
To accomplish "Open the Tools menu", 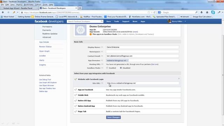I will [45, 5].
